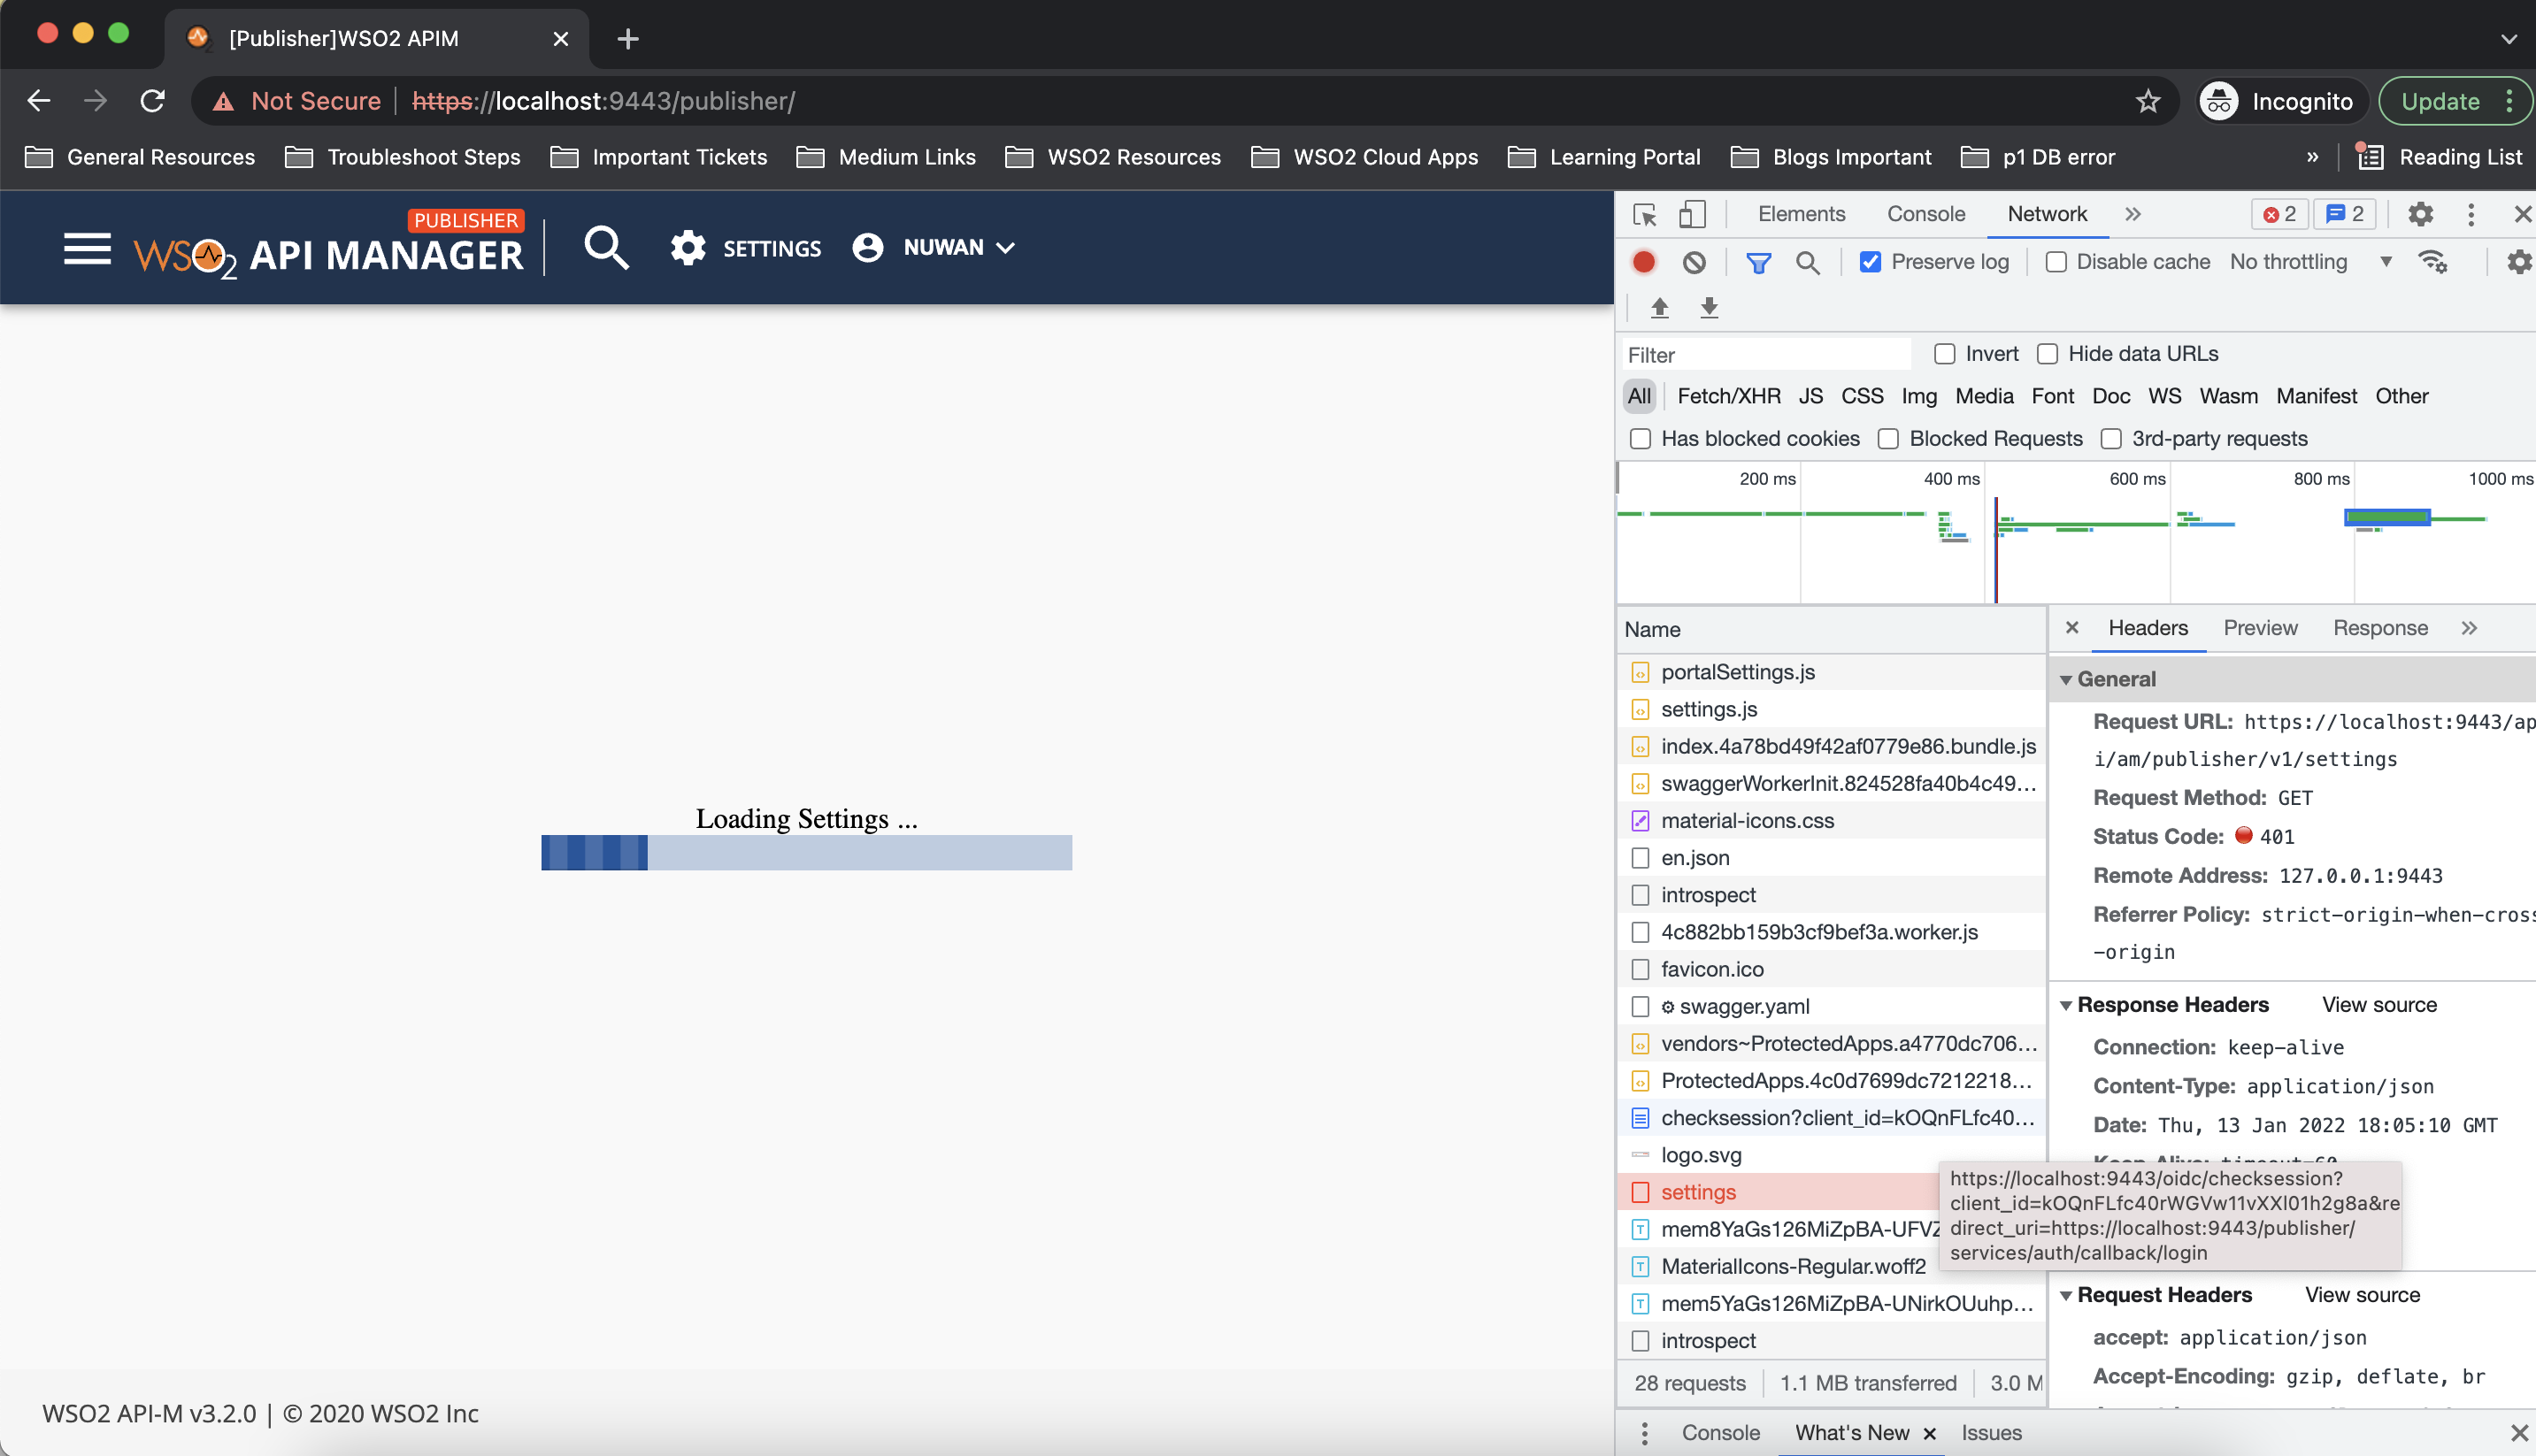Image resolution: width=2536 pixels, height=1456 pixels.
Task: Click the API Manager search magnifier
Action: pyautogui.click(x=606, y=247)
